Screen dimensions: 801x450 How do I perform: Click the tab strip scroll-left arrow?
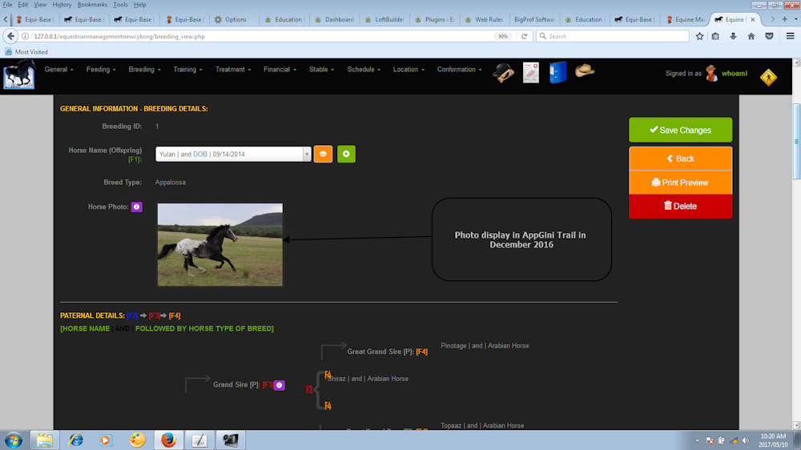(x=6, y=19)
